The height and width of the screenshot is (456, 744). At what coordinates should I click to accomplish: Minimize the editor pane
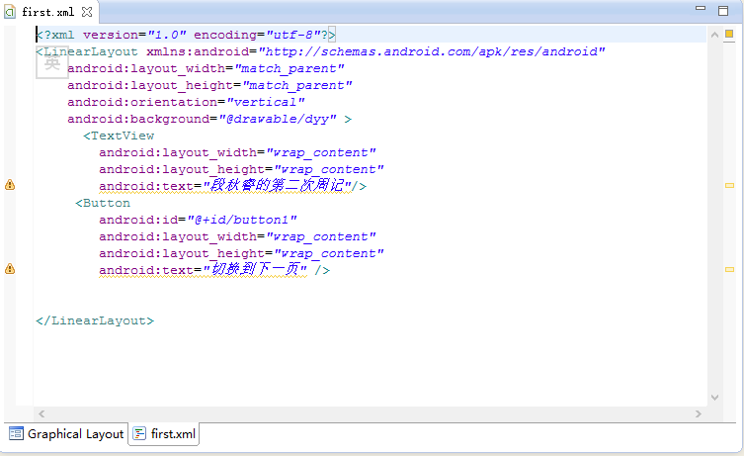[701, 8]
